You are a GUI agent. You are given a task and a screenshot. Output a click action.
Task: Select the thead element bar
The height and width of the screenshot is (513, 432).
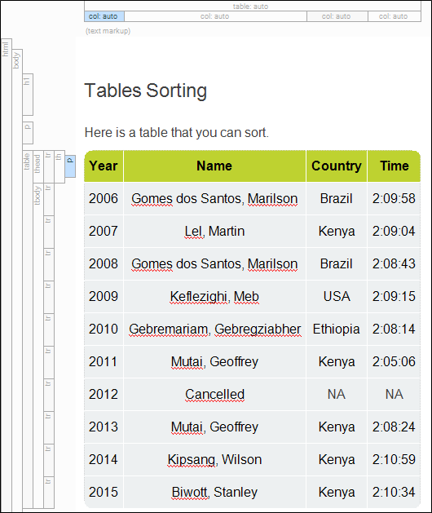(38, 166)
